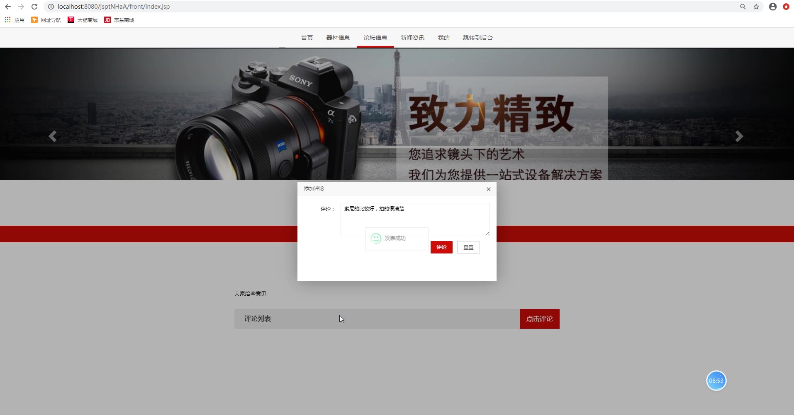This screenshot has width=794, height=415.
Task: Open the 天猫商城 bookmark
Action: pos(83,20)
